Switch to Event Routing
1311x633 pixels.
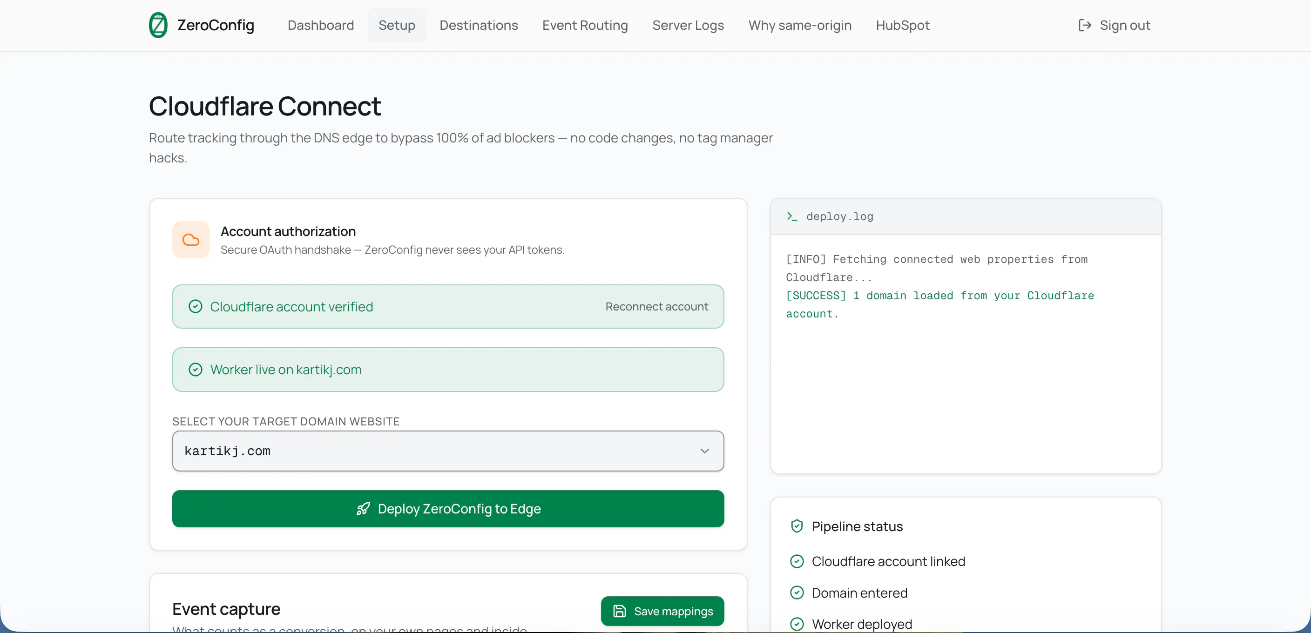tap(585, 25)
